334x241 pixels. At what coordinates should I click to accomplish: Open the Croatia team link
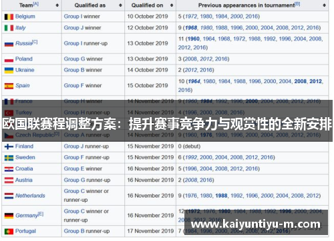click(24, 168)
